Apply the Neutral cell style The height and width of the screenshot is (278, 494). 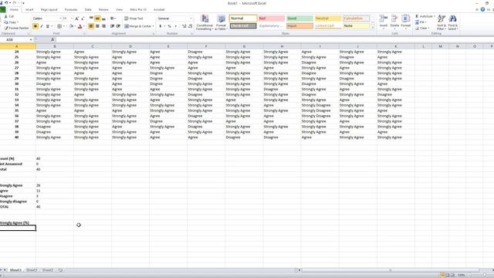328,19
